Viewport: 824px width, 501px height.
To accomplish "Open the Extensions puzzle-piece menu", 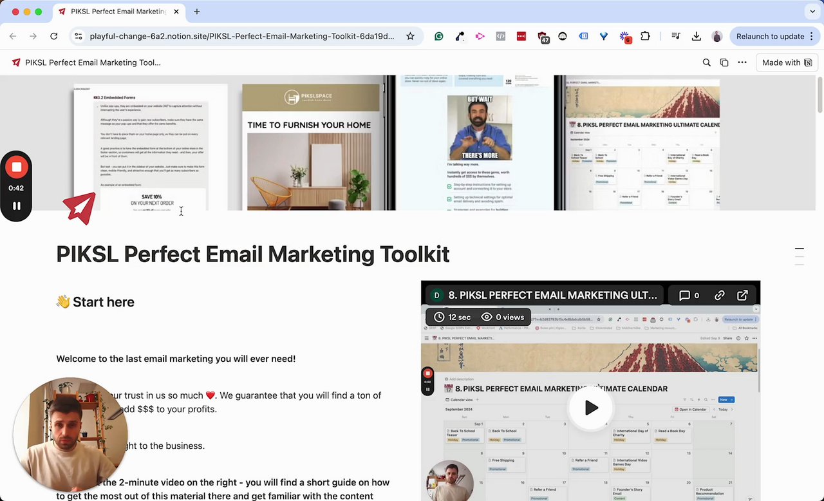I will [x=645, y=37].
